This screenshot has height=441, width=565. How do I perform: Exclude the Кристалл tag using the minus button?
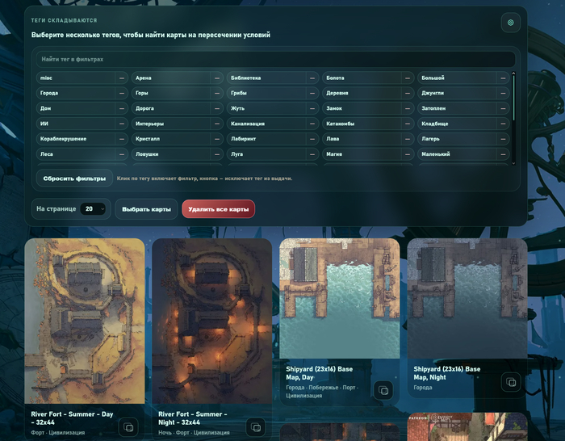(x=217, y=139)
